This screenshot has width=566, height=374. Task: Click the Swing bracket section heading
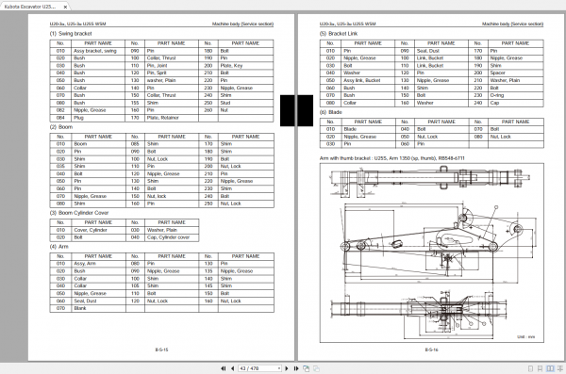point(71,34)
